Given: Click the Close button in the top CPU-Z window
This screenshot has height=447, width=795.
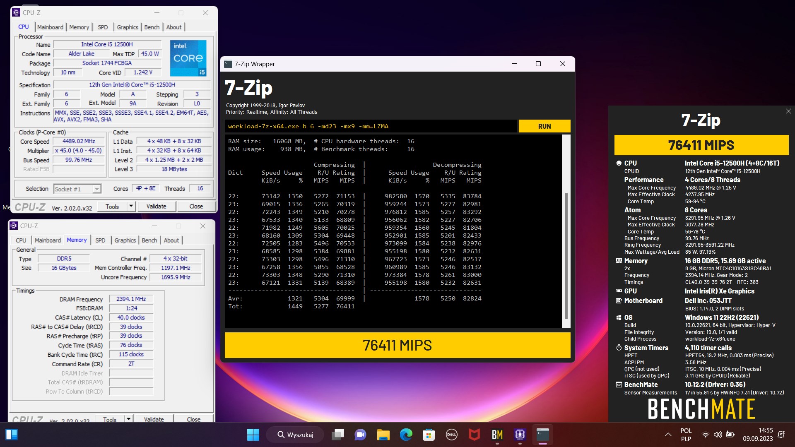Looking at the screenshot, I should pyautogui.click(x=196, y=206).
